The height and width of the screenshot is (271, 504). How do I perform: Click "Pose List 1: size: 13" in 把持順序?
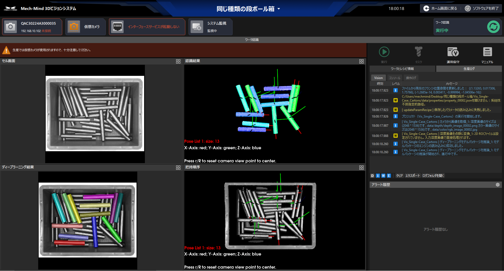[x=202, y=248]
